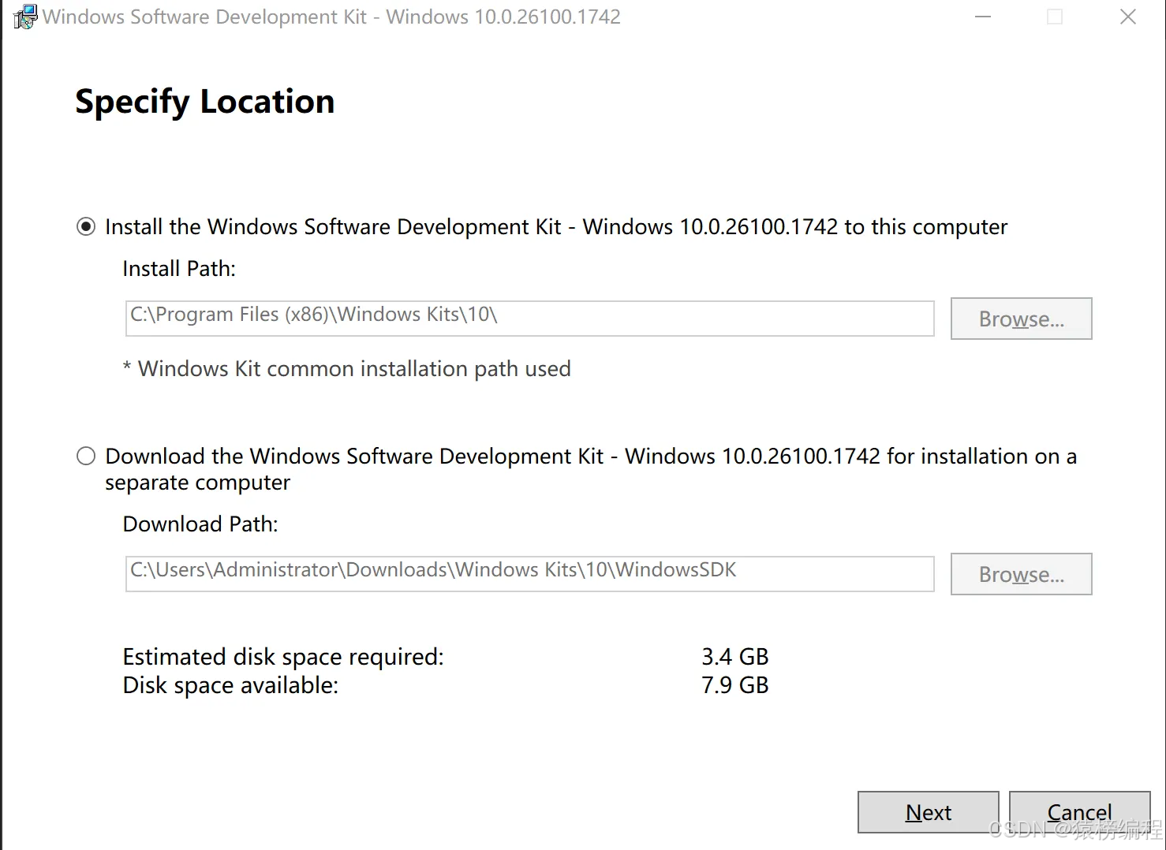Select Download for separate computer radio option
The image size is (1166, 850).
pyautogui.click(x=86, y=456)
